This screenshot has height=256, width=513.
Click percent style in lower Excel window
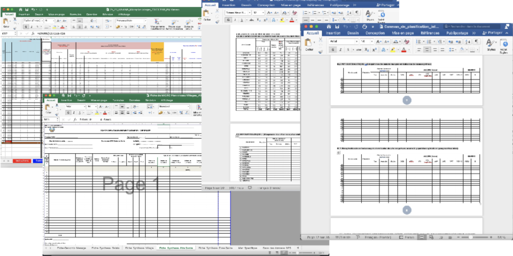[169, 113]
